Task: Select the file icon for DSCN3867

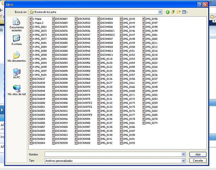Action: click(54, 19)
